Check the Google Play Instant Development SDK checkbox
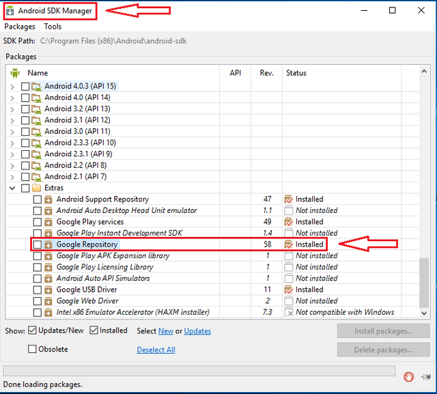Image resolution: width=437 pixels, height=394 pixels. tap(37, 234)
